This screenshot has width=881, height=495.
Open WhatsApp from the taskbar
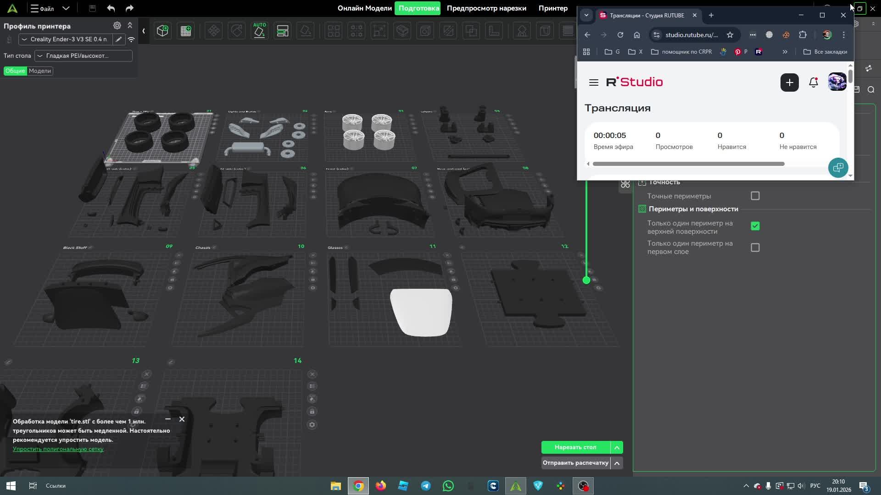(448, 486)
